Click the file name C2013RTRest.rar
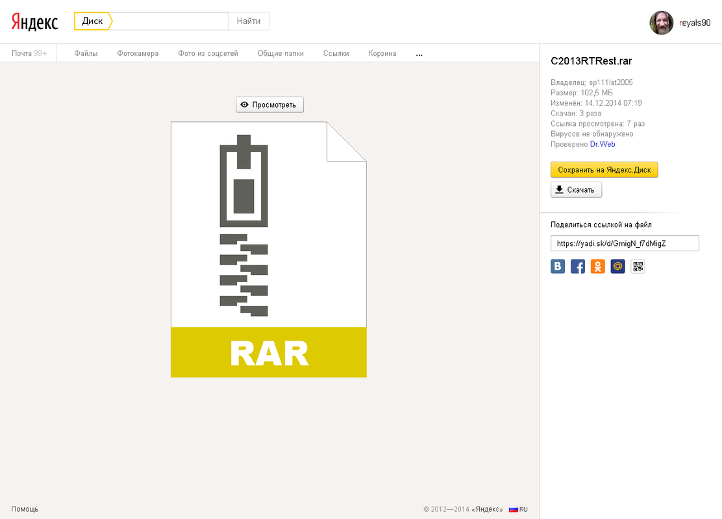The width and height of the screenshot is (722, 519). click(x=591, y=61)
